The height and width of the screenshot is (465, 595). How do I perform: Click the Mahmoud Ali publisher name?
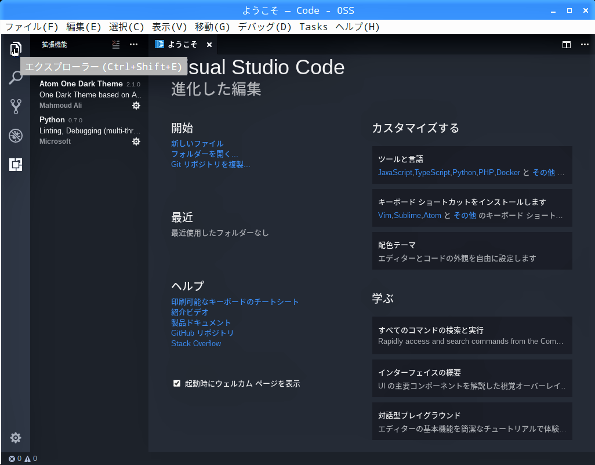pyautogui.click(x=61, y=106)
